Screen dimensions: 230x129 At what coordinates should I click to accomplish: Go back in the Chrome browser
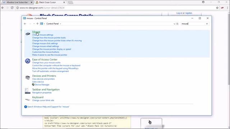coord(3,8)
